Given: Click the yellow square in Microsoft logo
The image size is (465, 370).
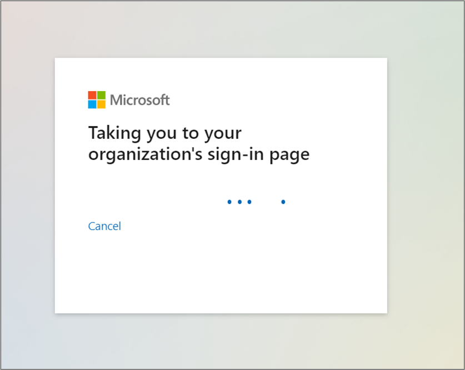Looking at the screenshot, I should (101, 104).
